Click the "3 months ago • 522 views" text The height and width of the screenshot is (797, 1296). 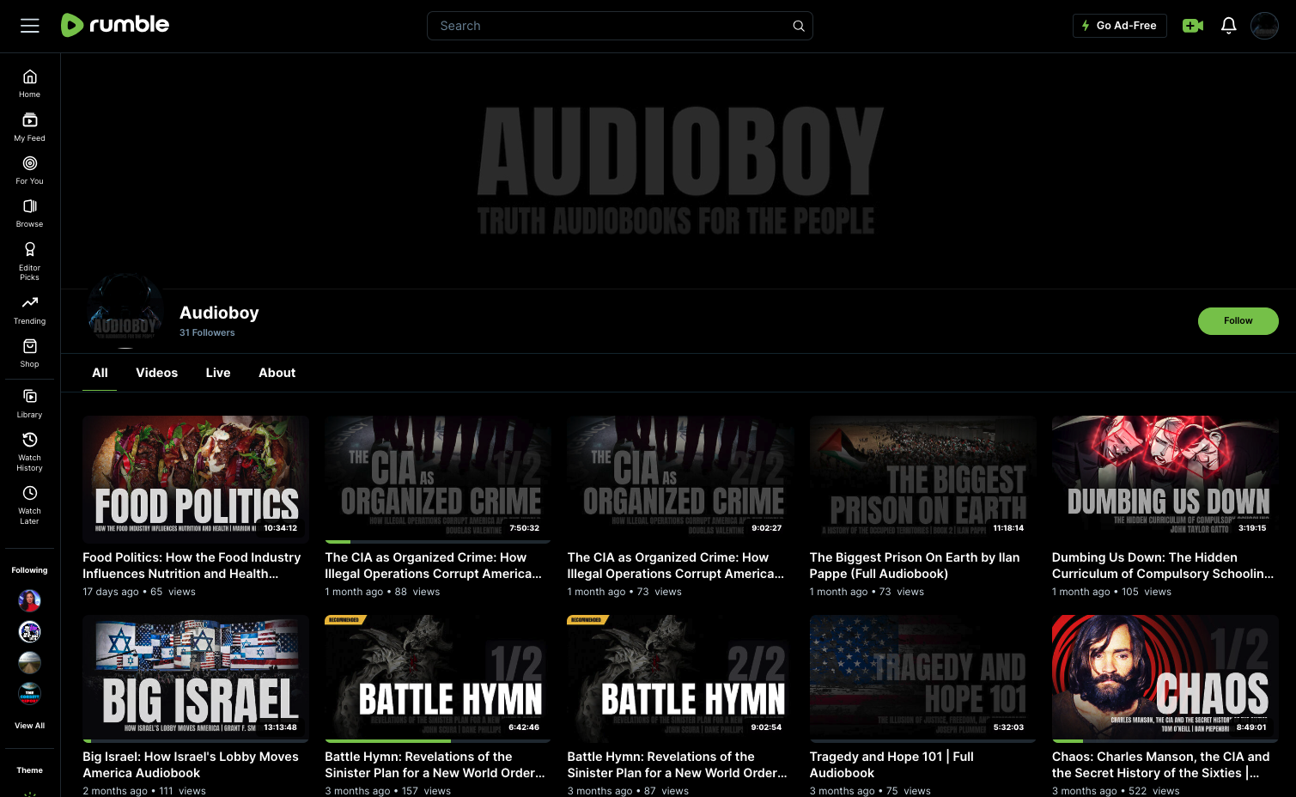pos(1116,791)
